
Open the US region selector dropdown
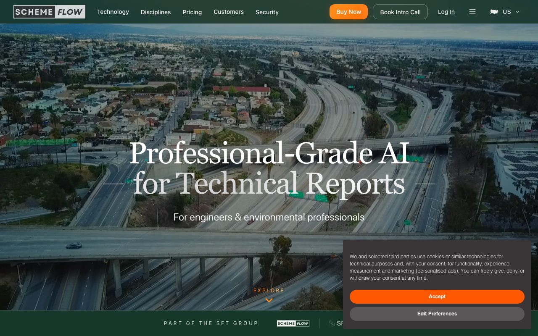pyautogui.click(x=505, y=12)
